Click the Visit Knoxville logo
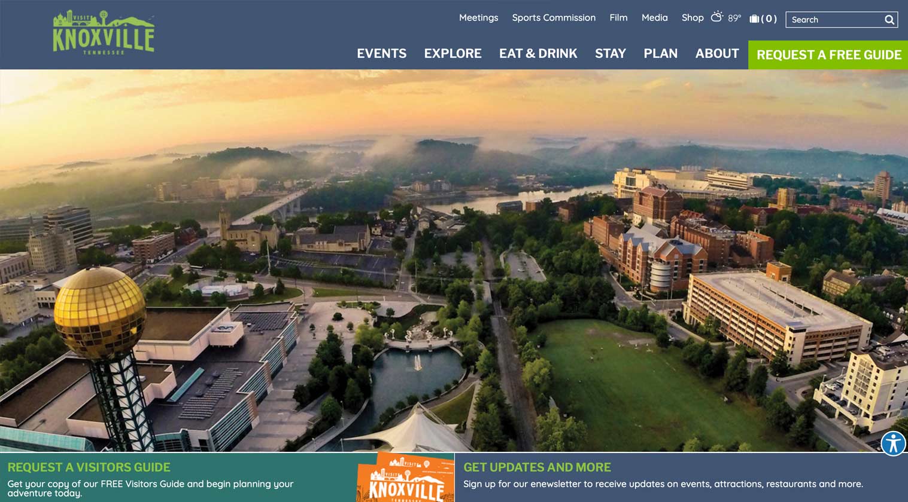The height and width of the screenshot is (502, 908). [x=104, y=32]
